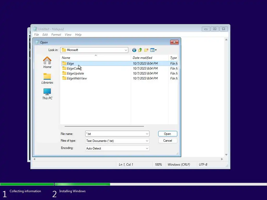This screenshot has width=267, height=200.
Task: Click the EdgeWebView date modified cell
Action: pos(145,78)
